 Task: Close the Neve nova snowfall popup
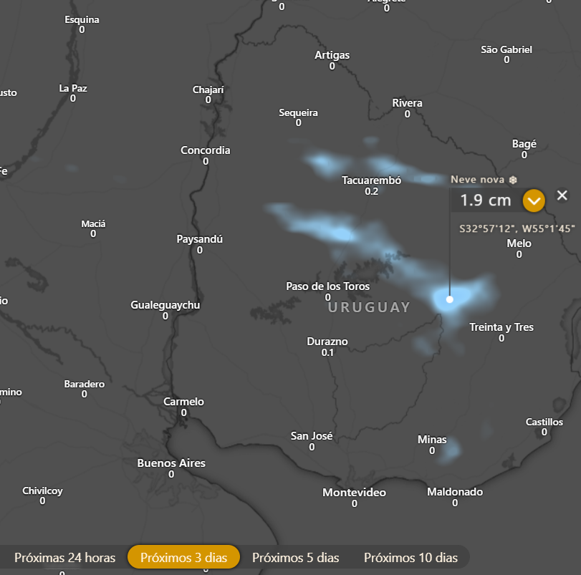pyautogui.click(x=562, y=195)
